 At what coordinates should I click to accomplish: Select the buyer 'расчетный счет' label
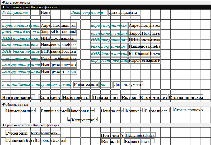coord(109,33)
